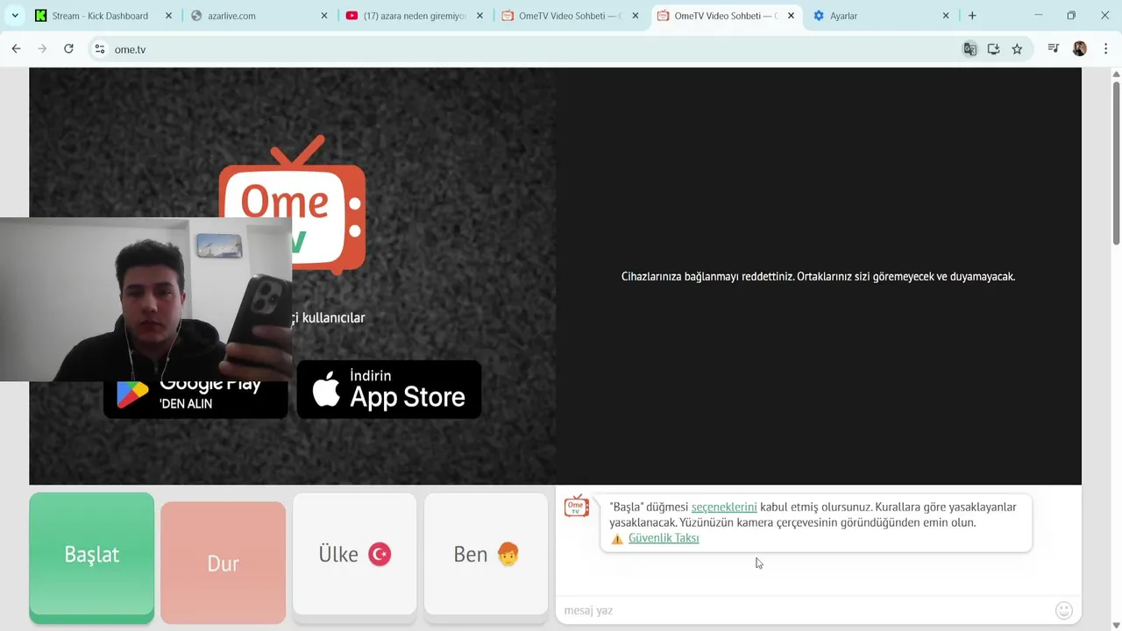
Task: Click the warning triangle icon in chat
Action: coord(617,539)
